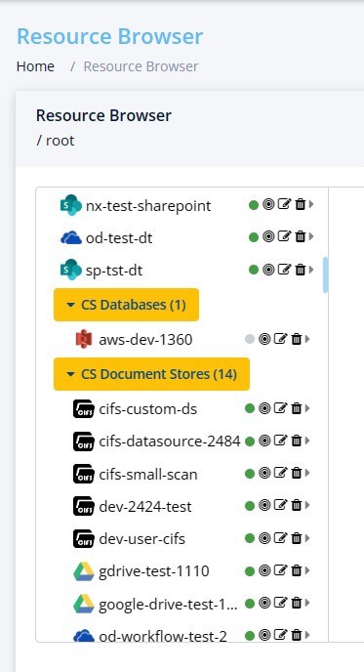Viewport: 364px width, 672px height.
Task: Delete the cifs-custom-ds store
Action: point(296,408)
